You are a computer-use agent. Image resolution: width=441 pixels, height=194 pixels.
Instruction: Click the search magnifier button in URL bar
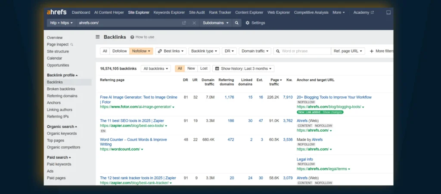pos(236,23)
